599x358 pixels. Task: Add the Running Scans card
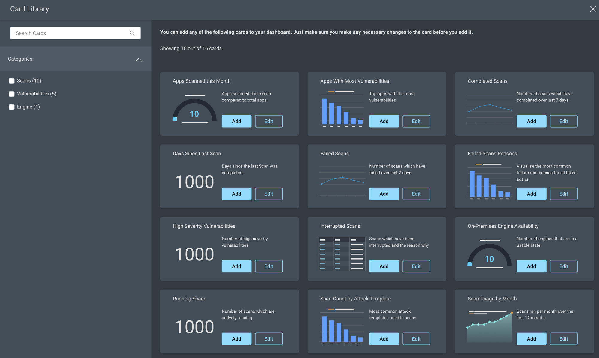coord(236,339)
